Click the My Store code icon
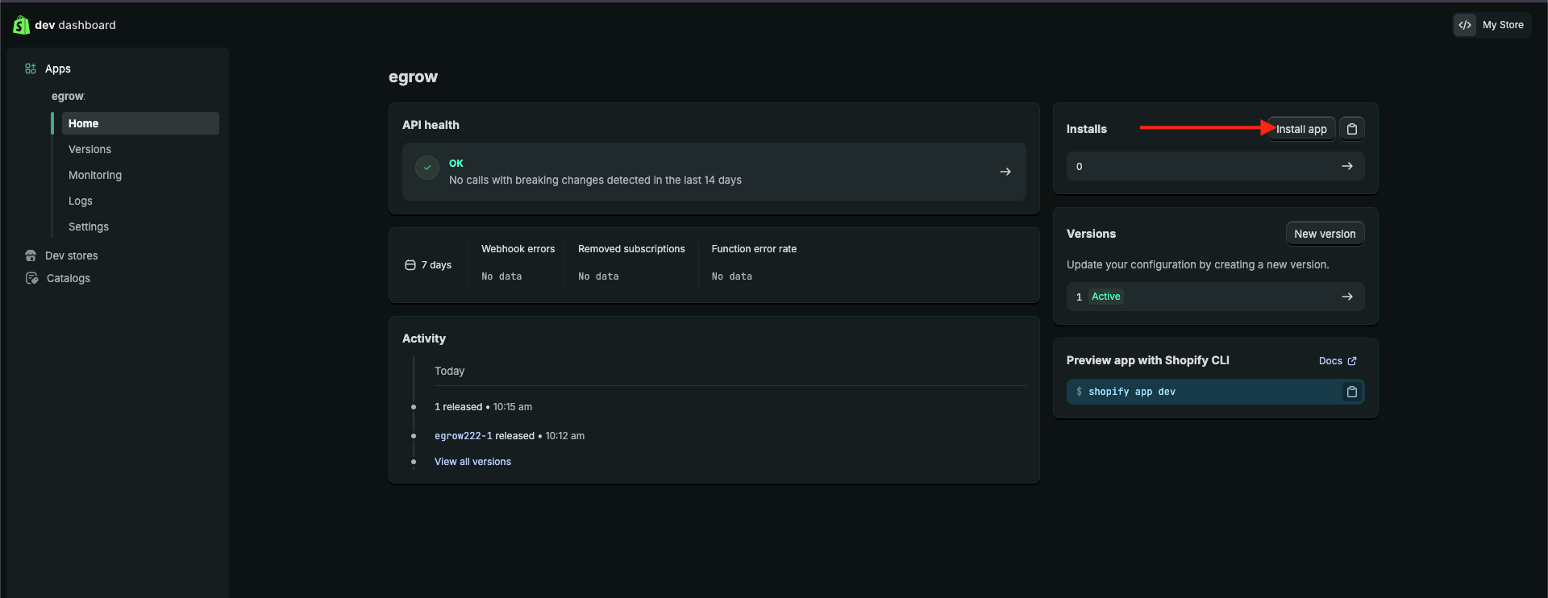 (x=1465, y=25)
